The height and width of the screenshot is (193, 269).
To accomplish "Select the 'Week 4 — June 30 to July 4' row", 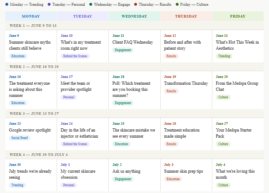I will pos(134,154).
